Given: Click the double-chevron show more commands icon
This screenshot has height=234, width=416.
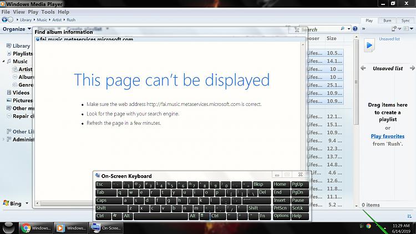Looking at the screenshot, I should (364, 29).
